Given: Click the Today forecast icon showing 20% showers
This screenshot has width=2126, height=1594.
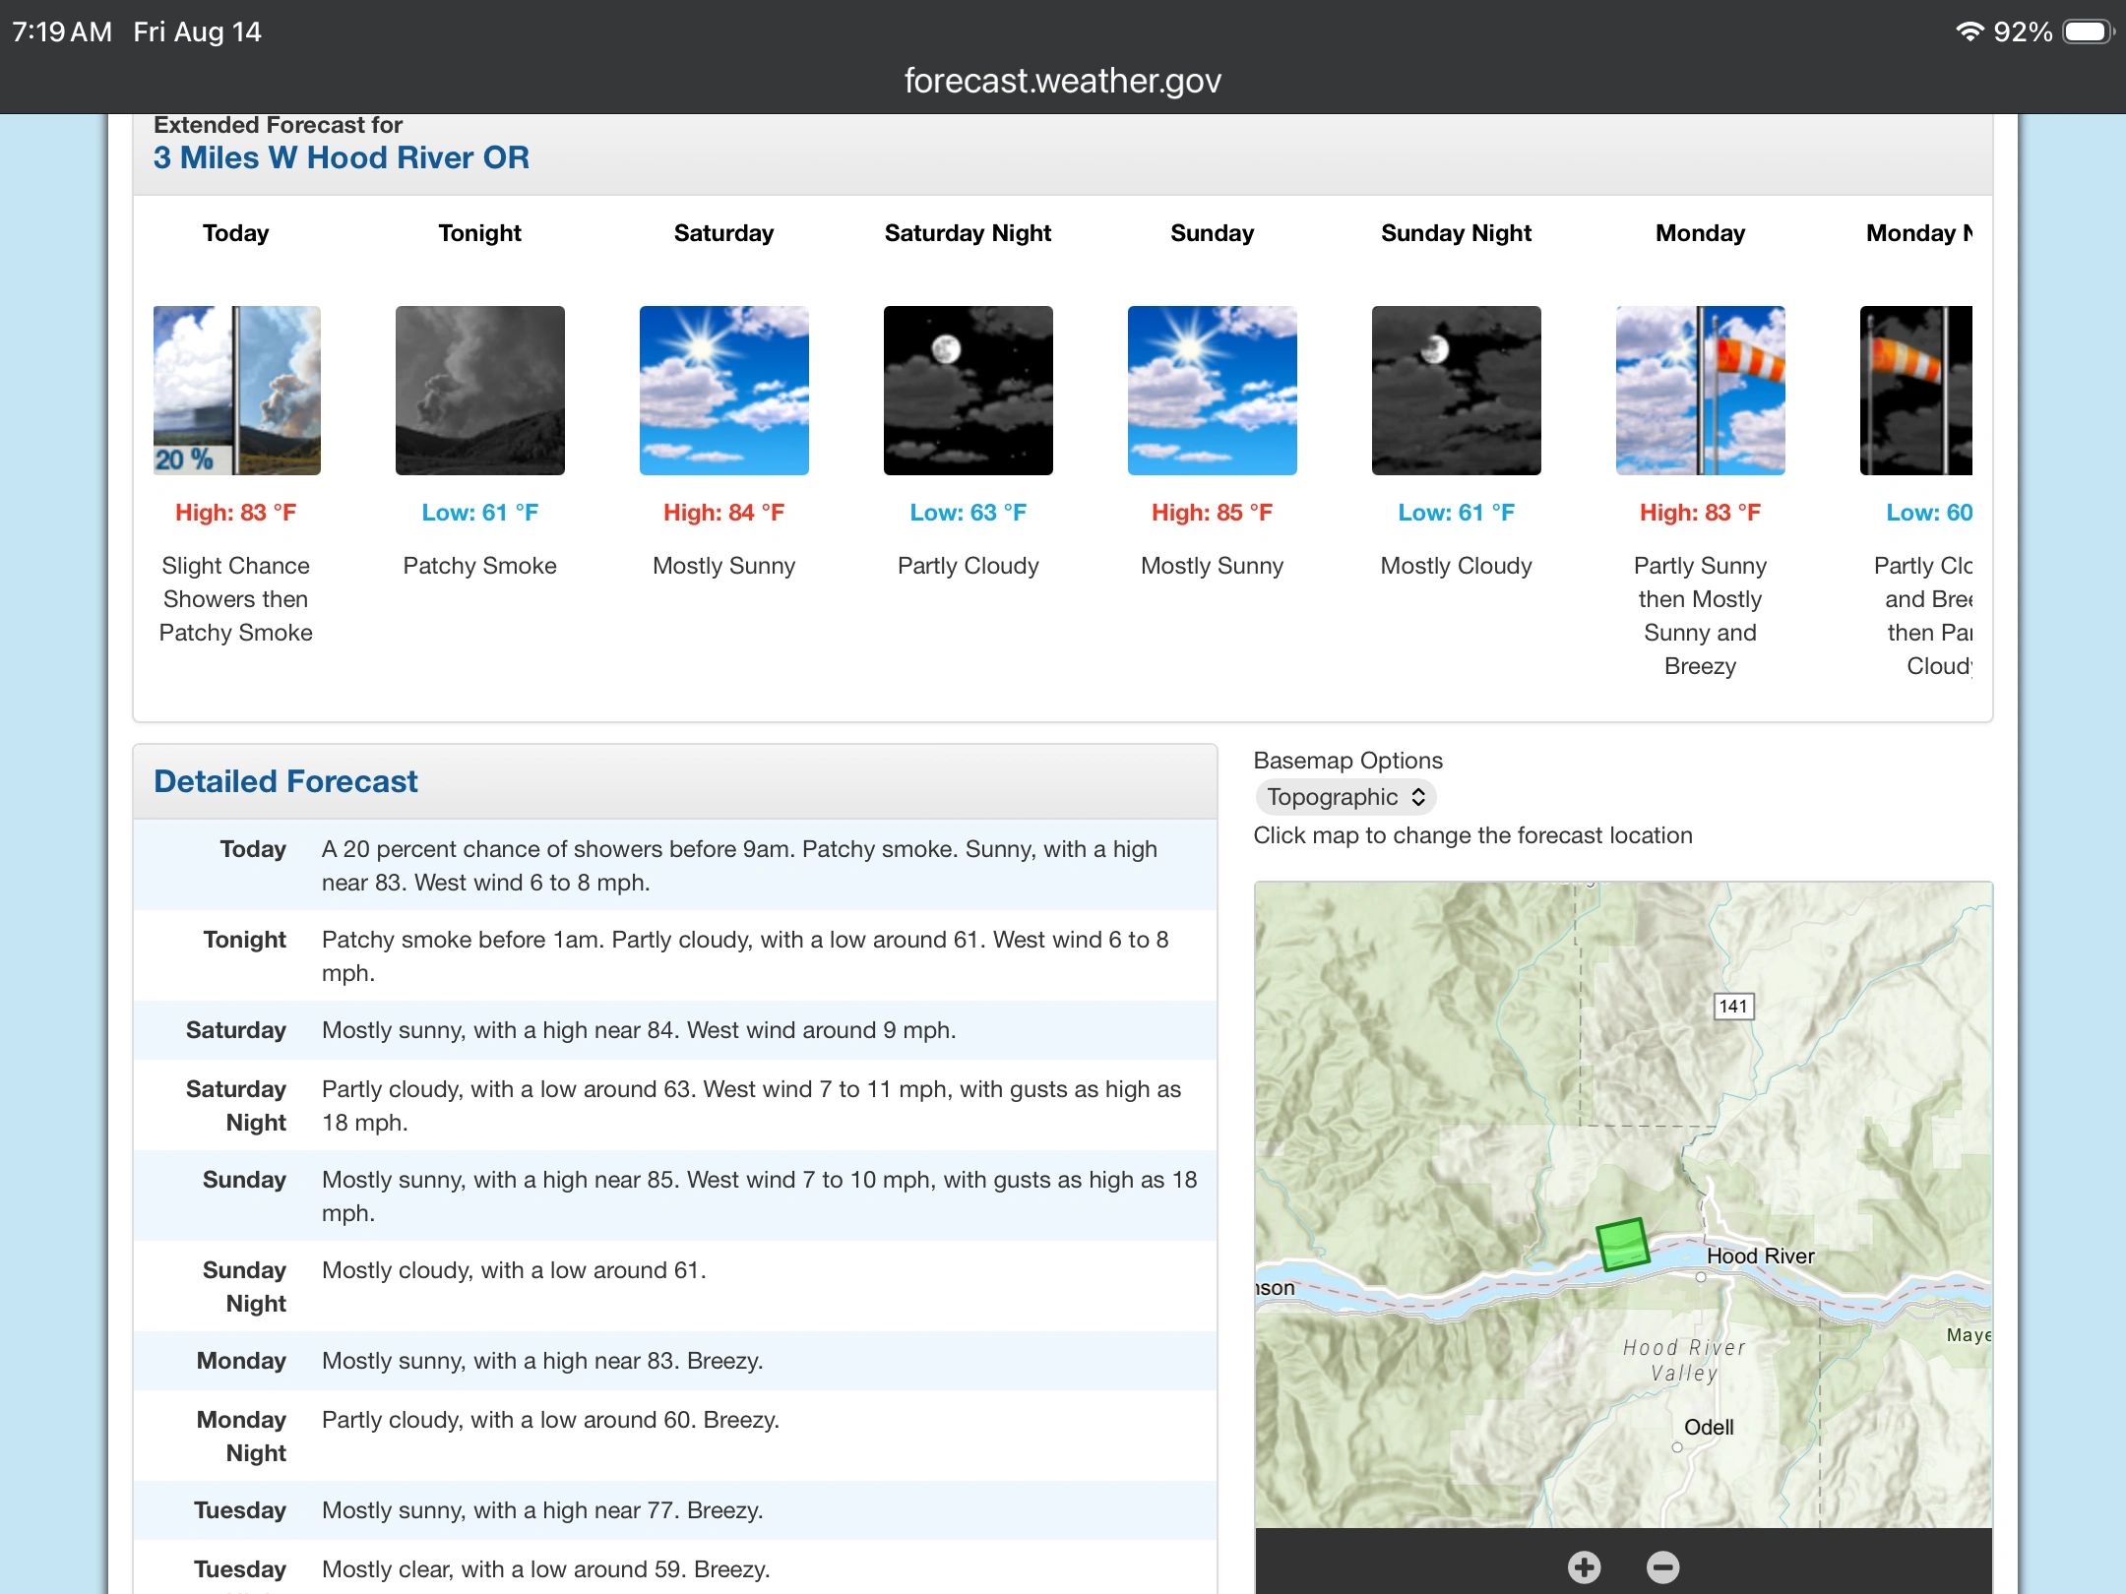Looking at the screenshot, I should pos(236,391).
